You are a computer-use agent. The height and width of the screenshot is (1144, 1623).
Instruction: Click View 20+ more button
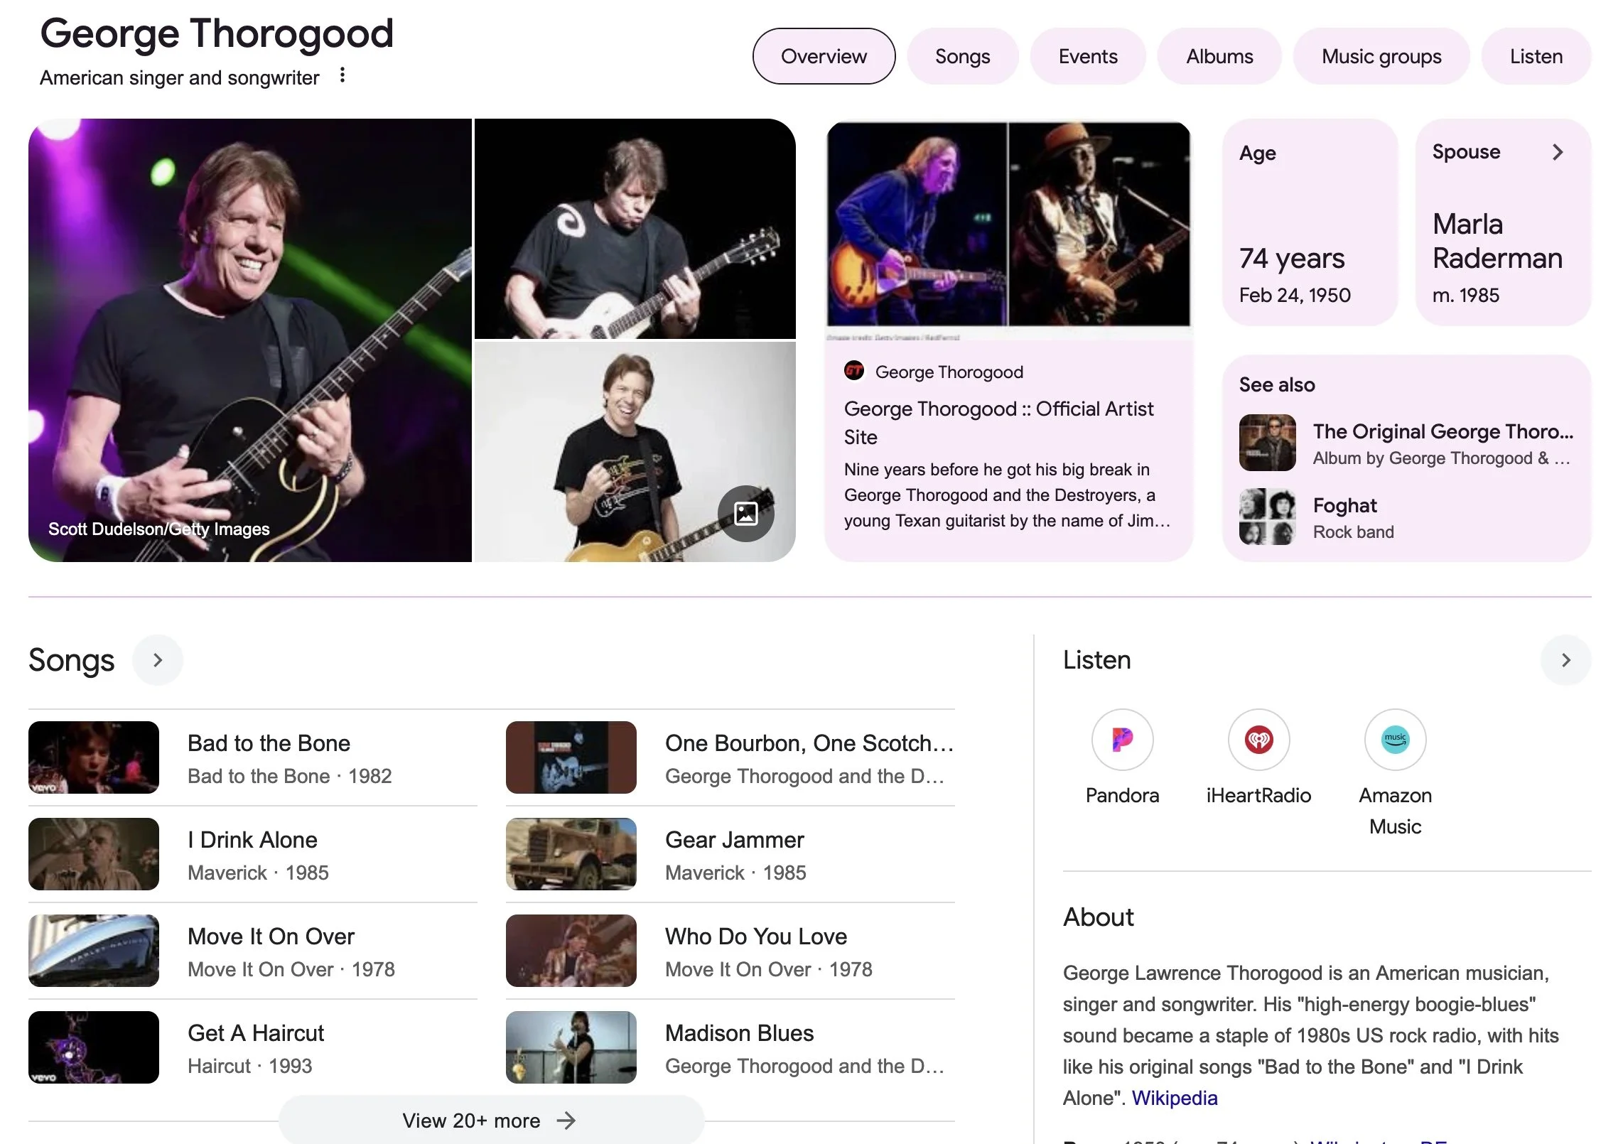pyautogui.click(x=490, y=1121)
